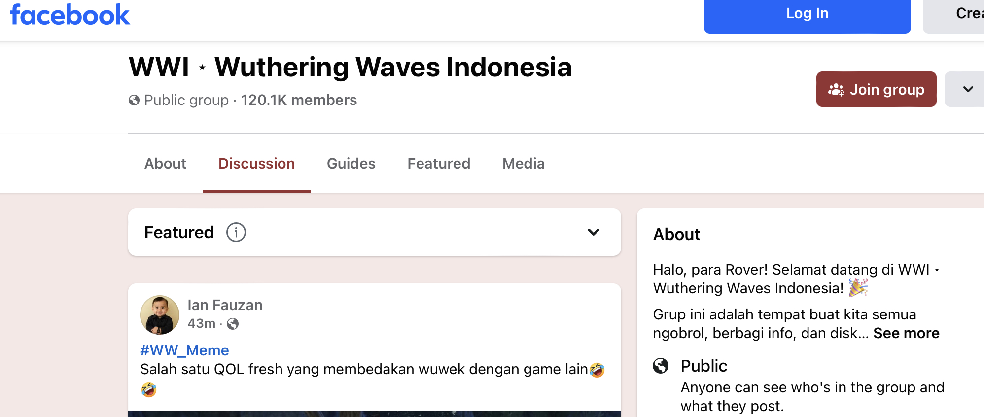
Task: Expand the Featured section chevron
Action: pos(594,232)
